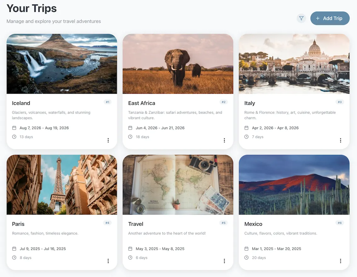Select the Mexico cactus landscape image
The image size is (357, 277).
(x=294, y=185)
